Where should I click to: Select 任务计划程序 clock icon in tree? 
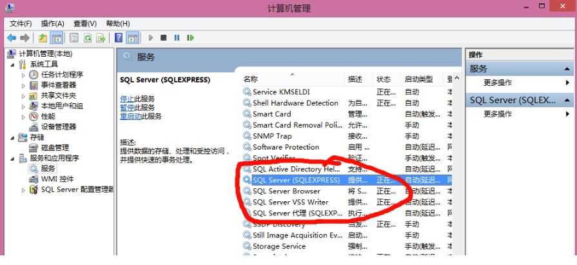(34, 75)
